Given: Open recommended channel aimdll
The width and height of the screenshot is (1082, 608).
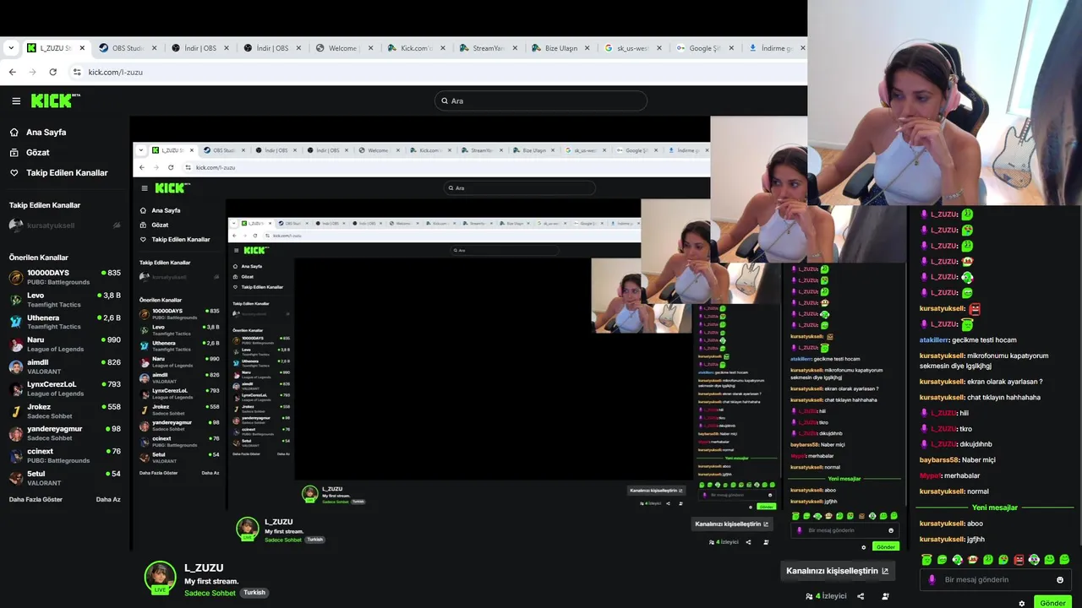Looking at the screenshot, I should point(65,366).
